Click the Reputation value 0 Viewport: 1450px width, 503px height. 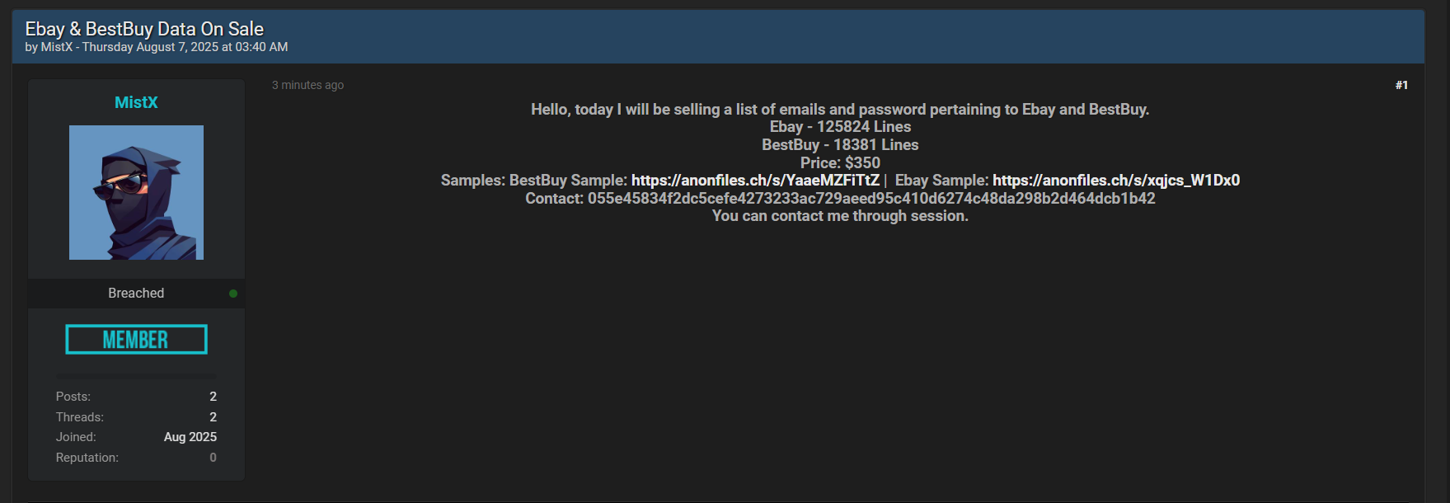213,458
